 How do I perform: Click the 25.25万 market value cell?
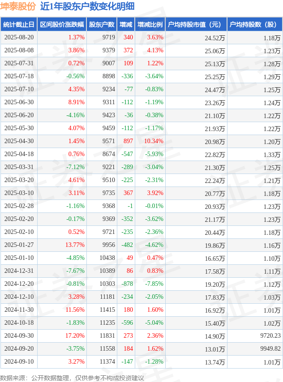point(214,77)
